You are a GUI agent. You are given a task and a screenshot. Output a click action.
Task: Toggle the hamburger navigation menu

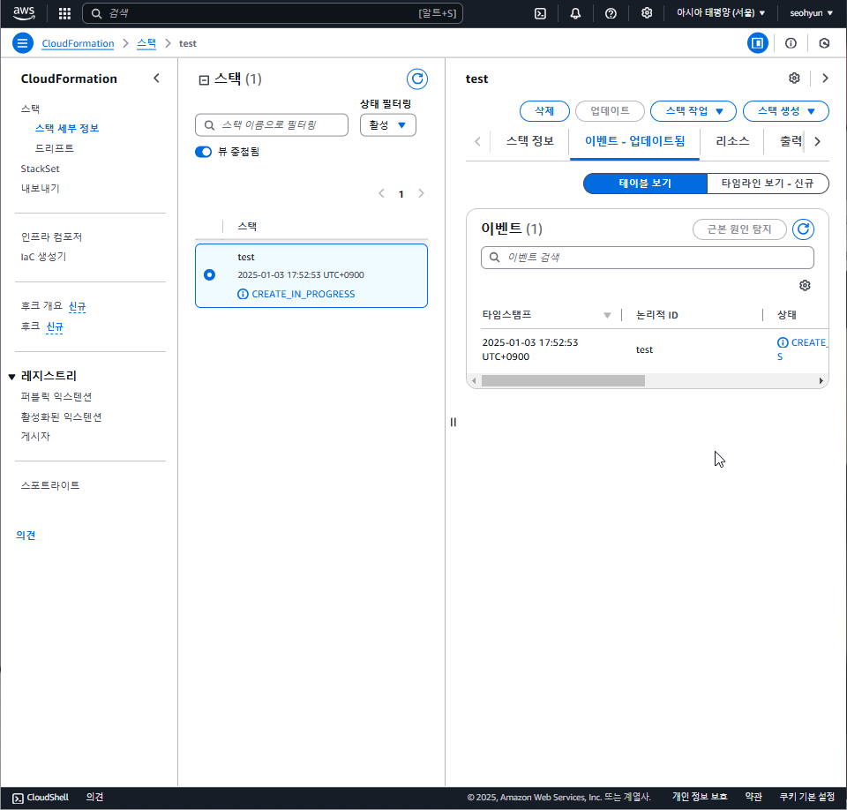[x=23, y=43]
